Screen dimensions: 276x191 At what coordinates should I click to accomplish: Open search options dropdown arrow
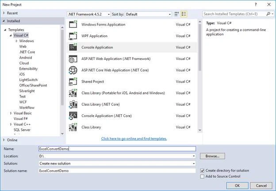tap(272, 14)
